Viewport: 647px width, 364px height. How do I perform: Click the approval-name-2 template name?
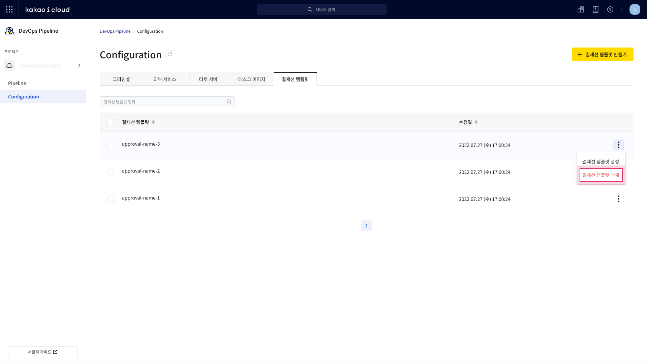point(141,171)
